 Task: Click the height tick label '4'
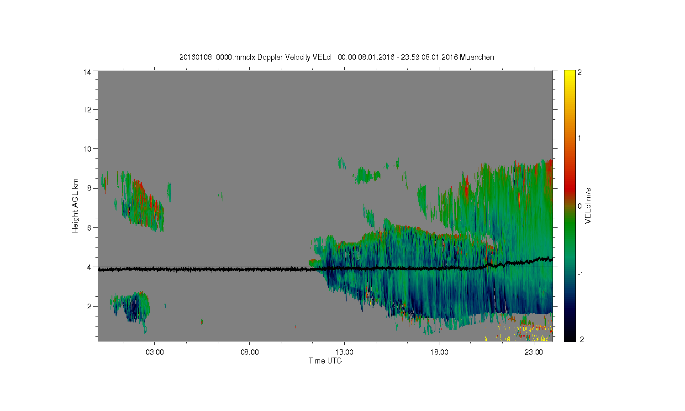pos(89,267)
